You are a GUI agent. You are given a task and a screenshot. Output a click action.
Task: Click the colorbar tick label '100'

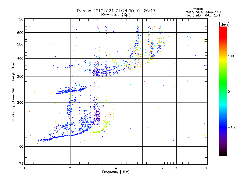point(231,56)
